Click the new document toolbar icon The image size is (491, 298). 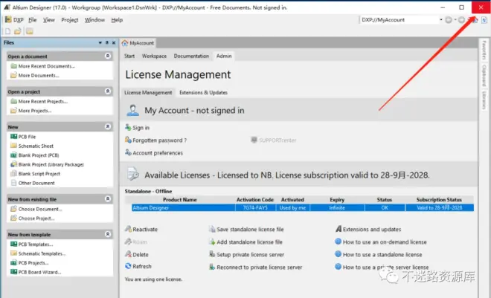8,31
